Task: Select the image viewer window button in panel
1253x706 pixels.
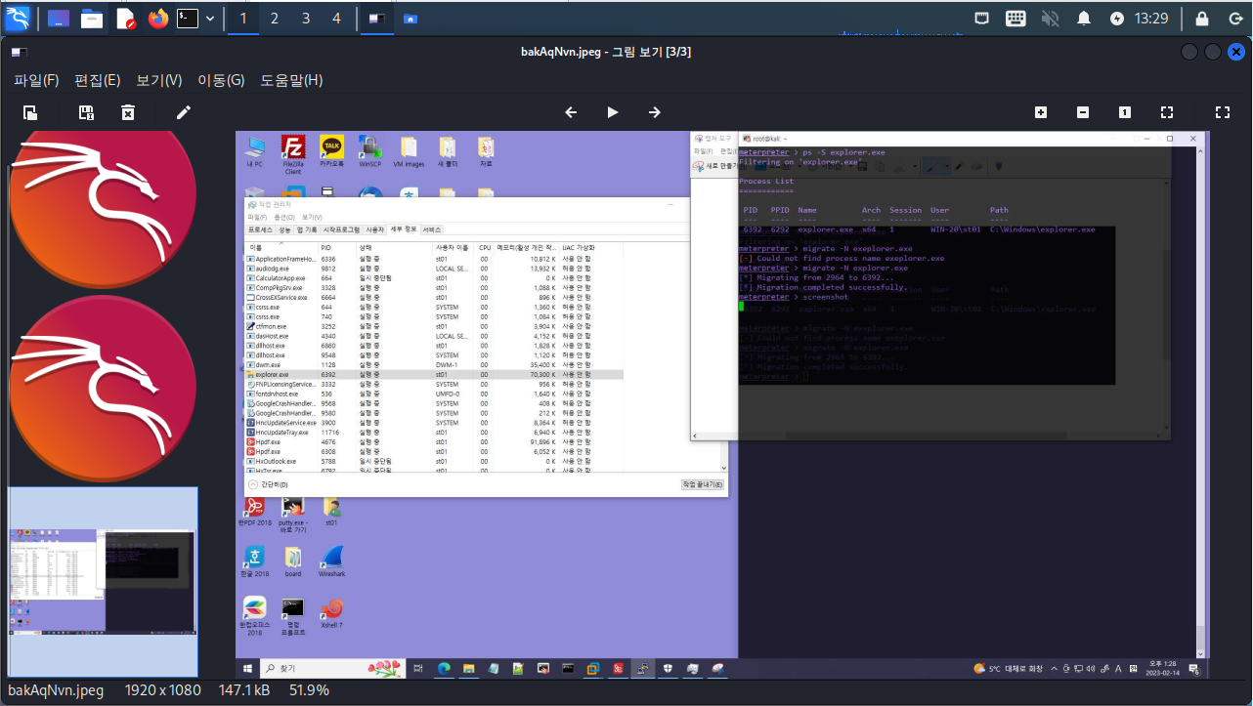Action: tap(375, 19)
